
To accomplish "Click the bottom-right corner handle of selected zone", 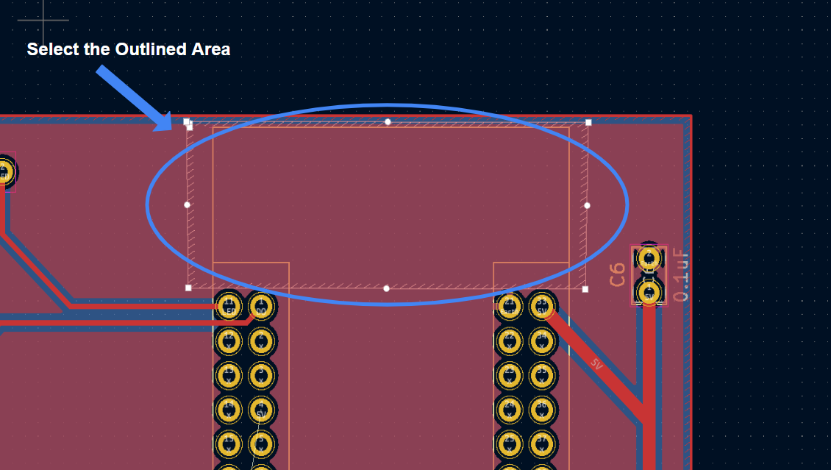I will point(585,289).
